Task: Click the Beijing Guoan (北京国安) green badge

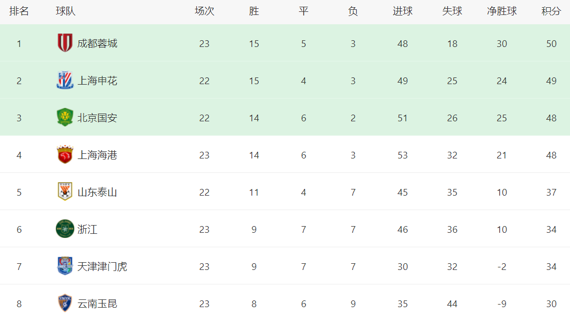Action: click(65, 118)
